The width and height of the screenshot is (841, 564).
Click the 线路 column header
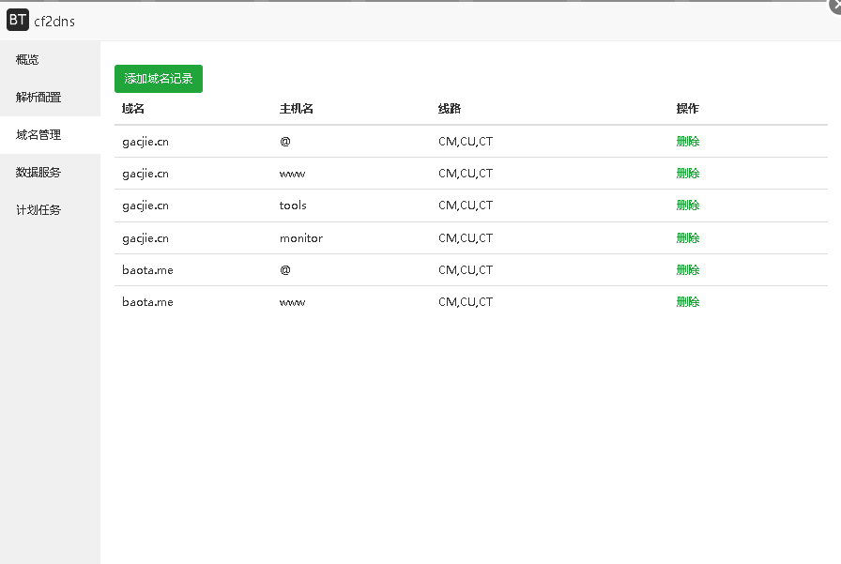click(450, 109)
